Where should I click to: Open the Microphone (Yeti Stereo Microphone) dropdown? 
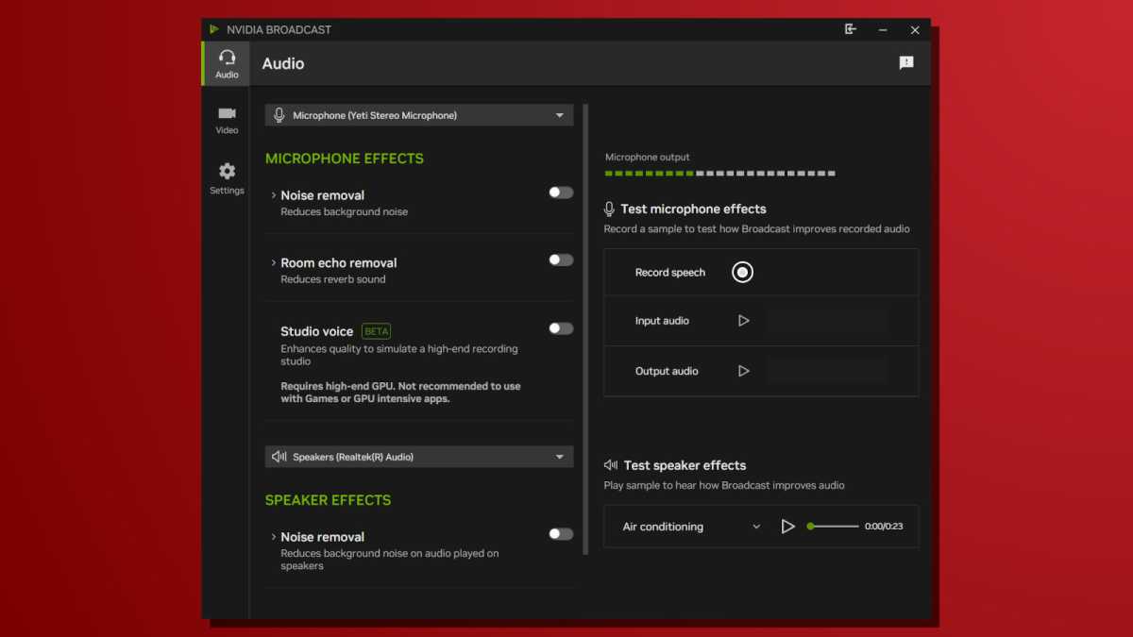coord(418,114)
